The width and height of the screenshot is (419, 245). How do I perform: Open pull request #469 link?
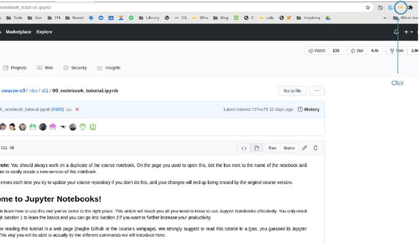(57, 109)
